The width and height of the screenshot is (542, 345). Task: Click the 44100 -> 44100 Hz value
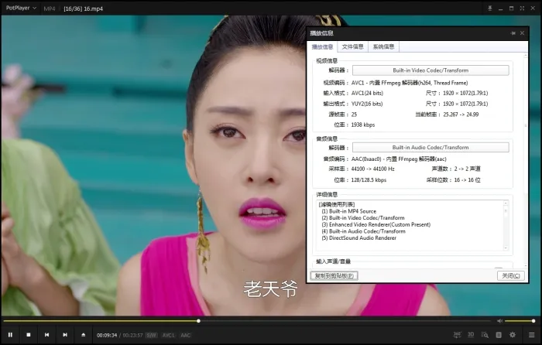(x=372, y=169)
